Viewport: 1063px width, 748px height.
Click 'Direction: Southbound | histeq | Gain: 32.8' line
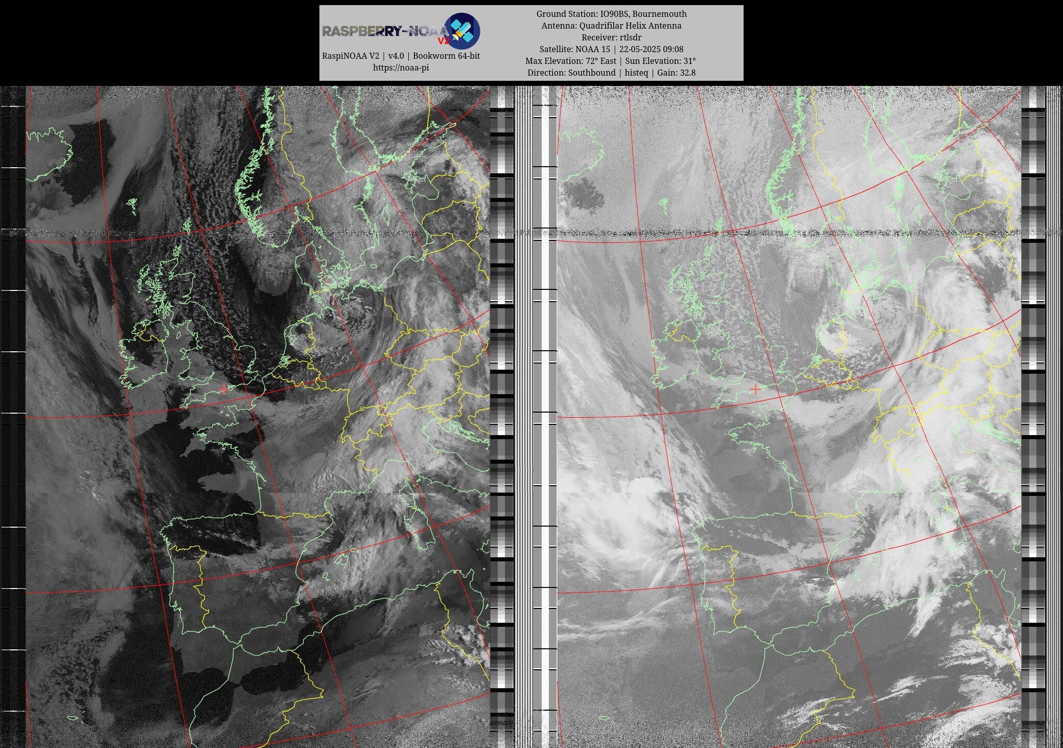click(611, 73)
